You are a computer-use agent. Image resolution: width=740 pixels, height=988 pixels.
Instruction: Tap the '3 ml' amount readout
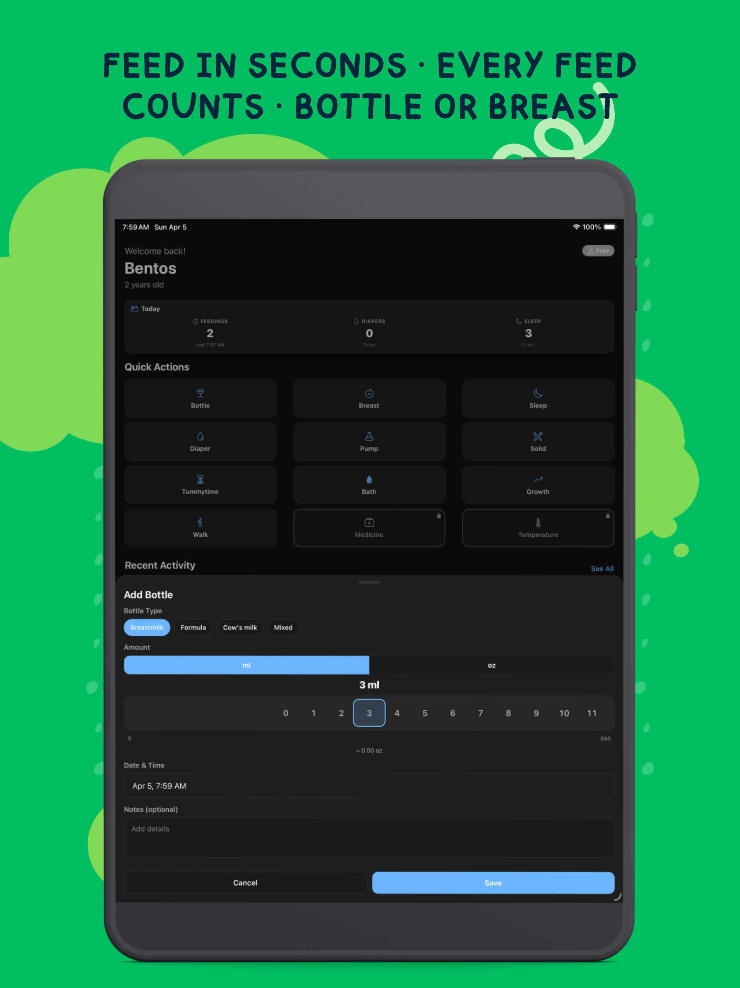(x=369, y=685)
